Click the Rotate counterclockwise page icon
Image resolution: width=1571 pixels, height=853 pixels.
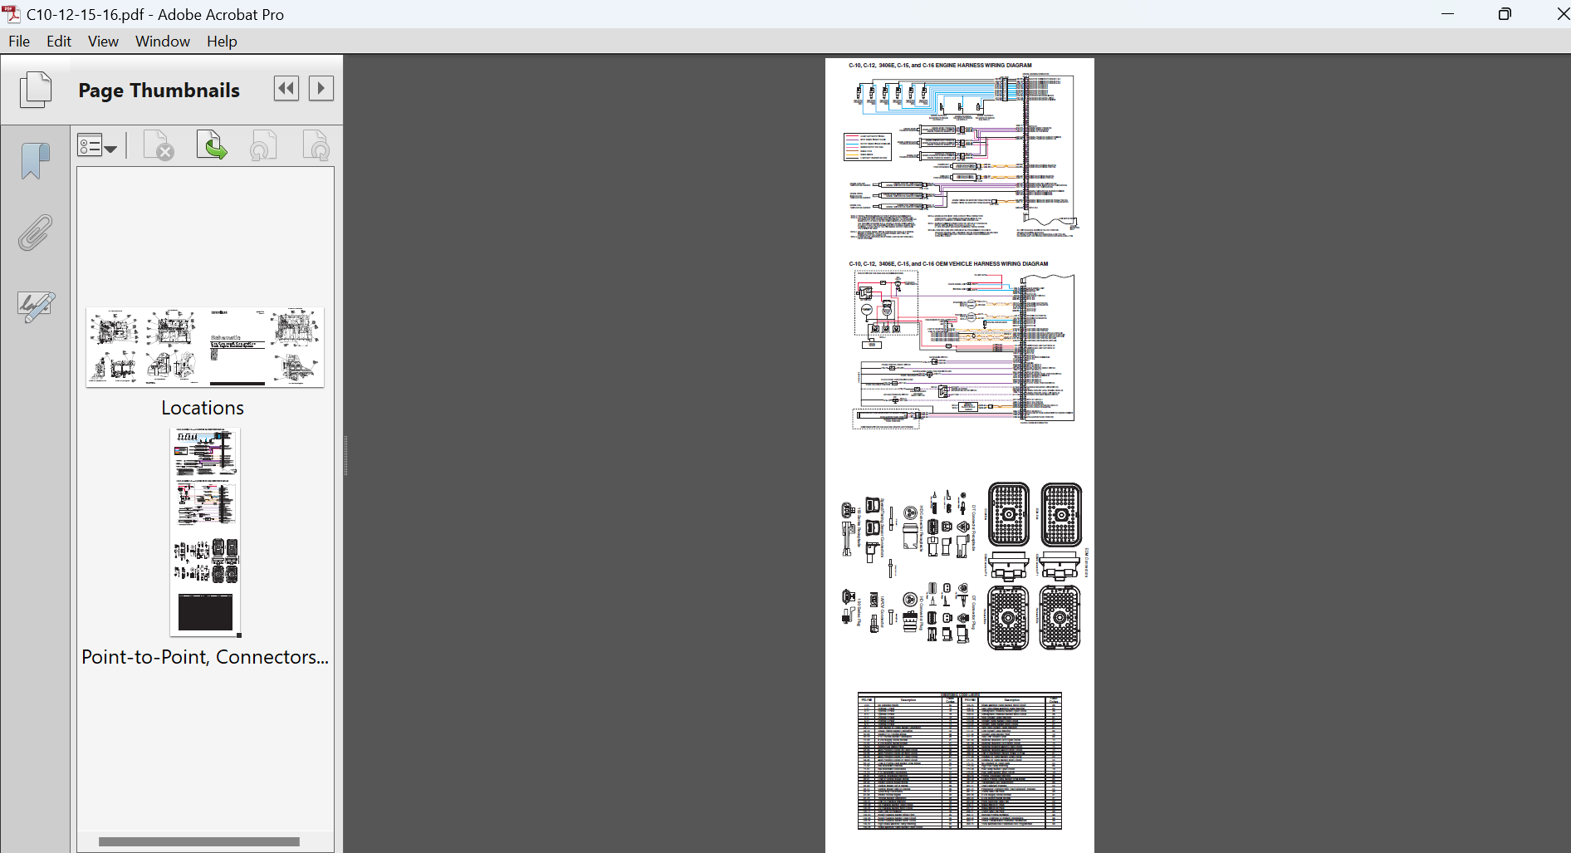coord(263,145)
